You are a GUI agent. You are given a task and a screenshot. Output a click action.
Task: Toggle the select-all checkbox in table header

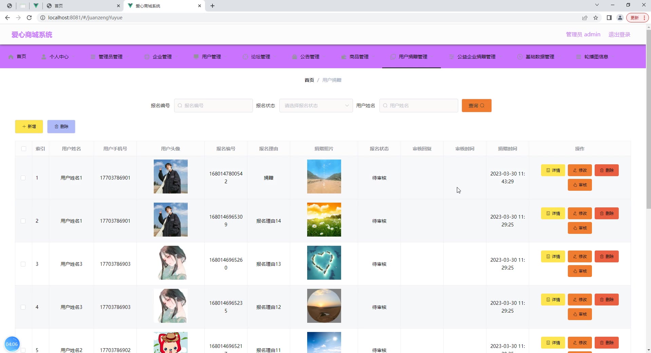click(24, 149)
